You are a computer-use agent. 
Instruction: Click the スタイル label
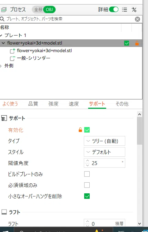(16, 152)
